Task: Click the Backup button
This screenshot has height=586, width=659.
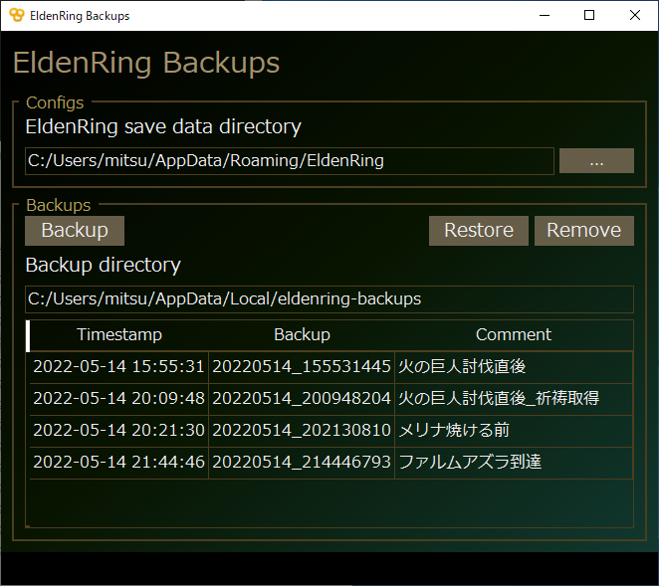Action: (75, 231)
